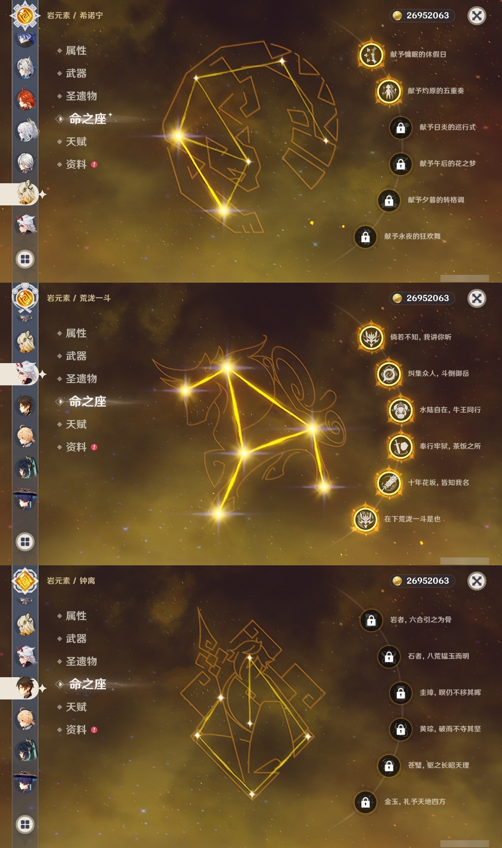Image resolution: width=502 pixels, height=848 pixels.
Task: Open the character grid button on 希诺宁 screen
Action: (x=25, y=259)
